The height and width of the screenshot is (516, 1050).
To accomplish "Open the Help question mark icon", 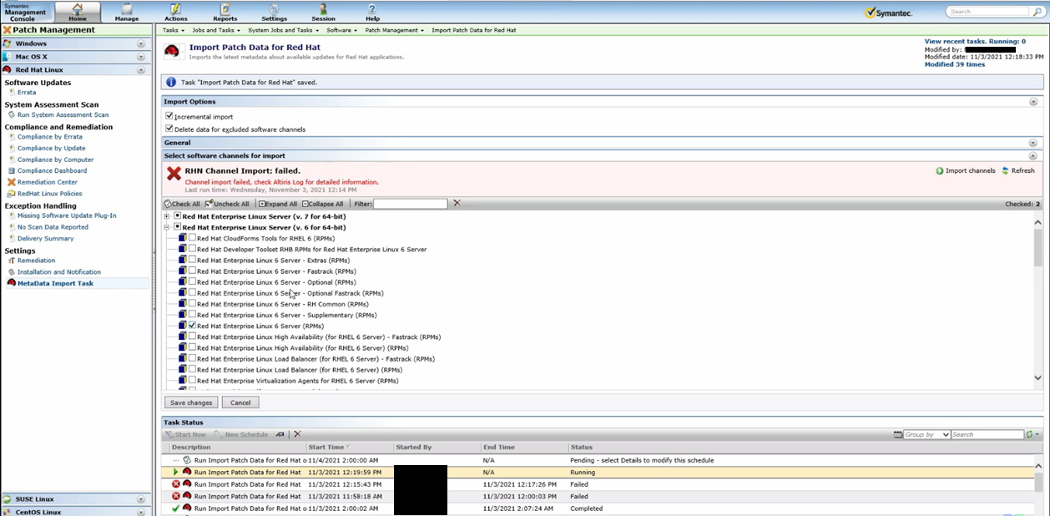I will (x=372, y=8).
